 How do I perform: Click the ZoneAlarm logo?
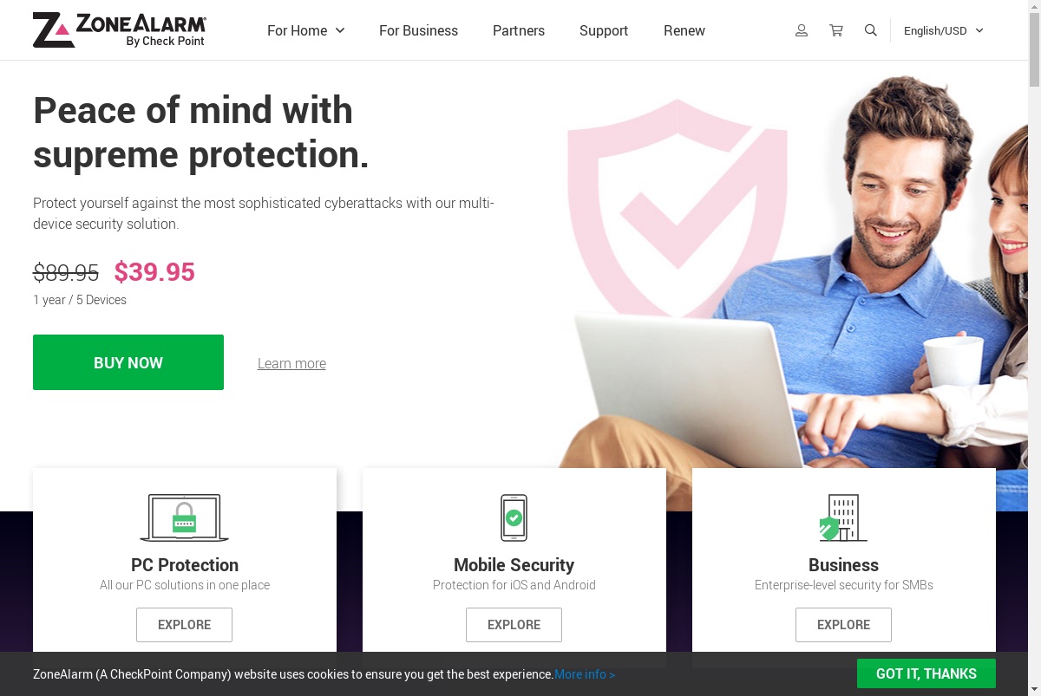(x=120, y=30)
